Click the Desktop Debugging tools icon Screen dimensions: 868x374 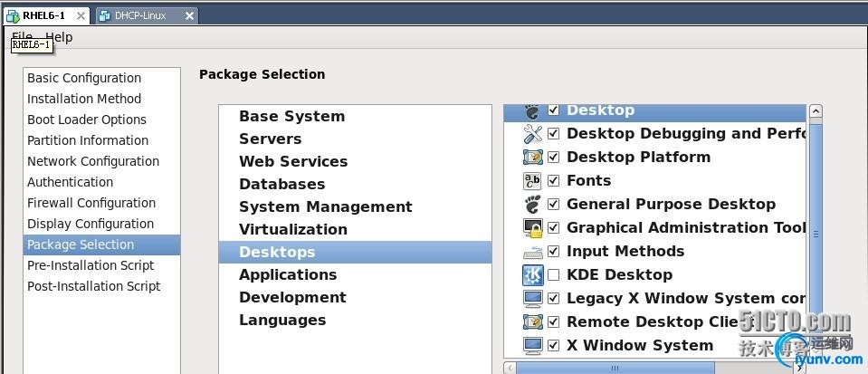tap(532, 133)
